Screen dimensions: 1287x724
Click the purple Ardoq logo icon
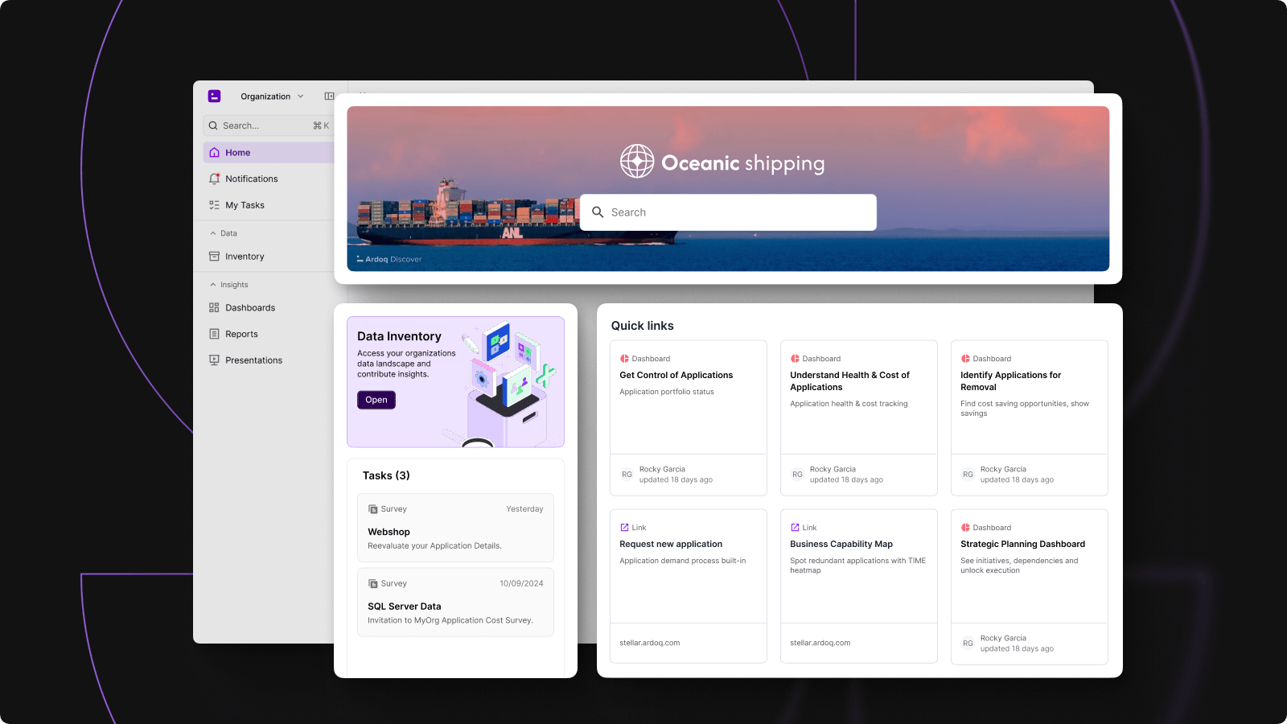click(x=214, y=97)
